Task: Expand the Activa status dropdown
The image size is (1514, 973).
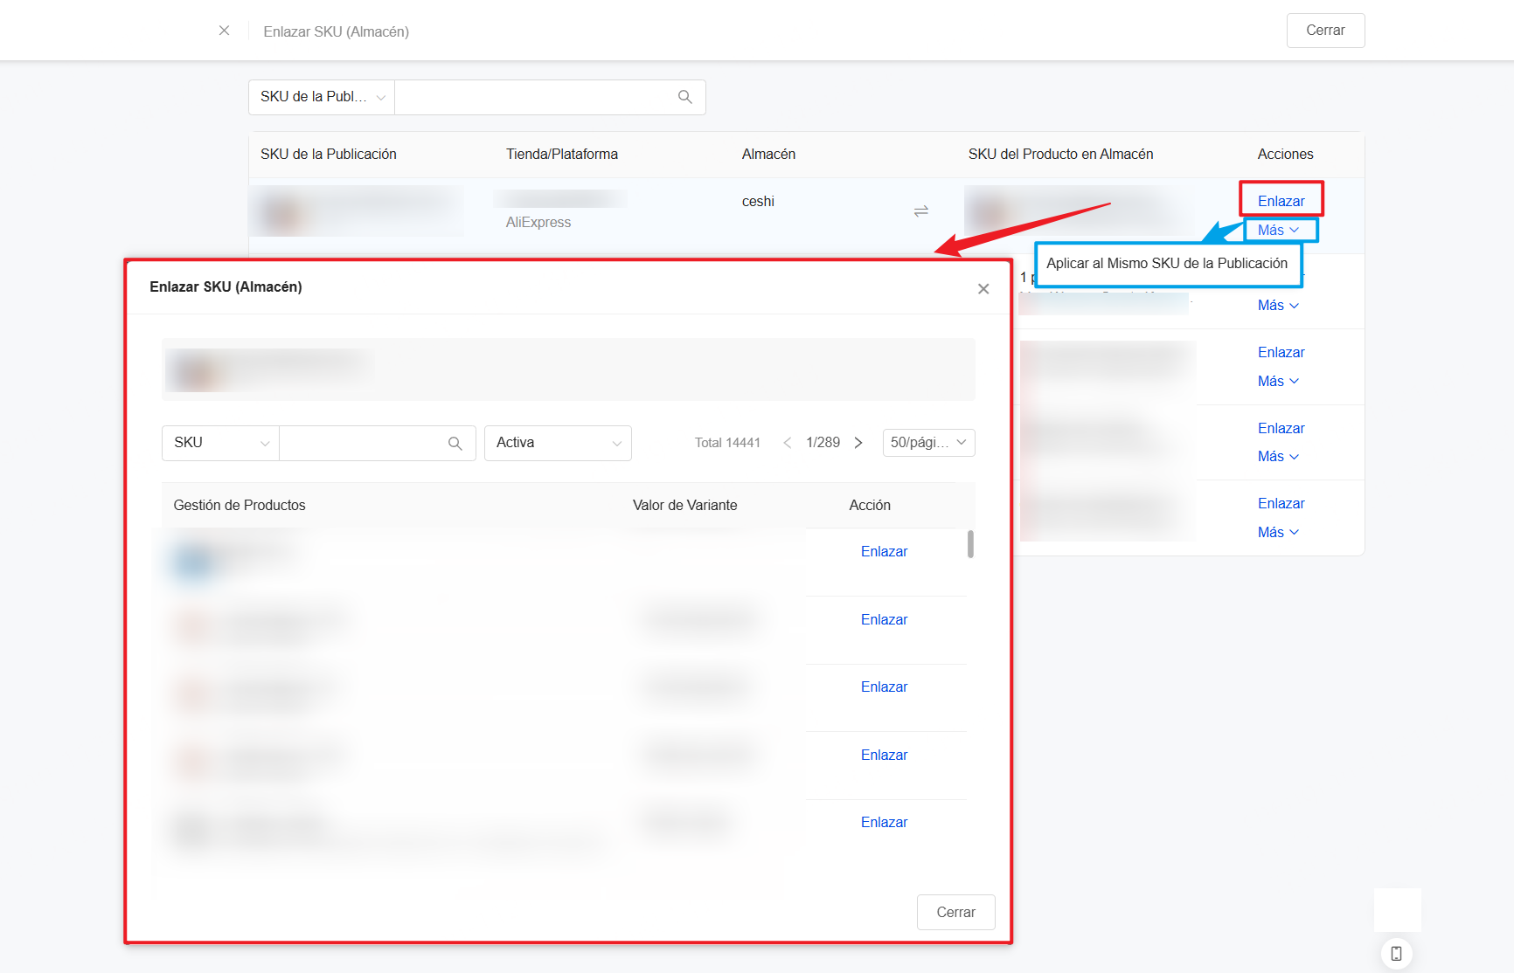Action: point(558,443)
